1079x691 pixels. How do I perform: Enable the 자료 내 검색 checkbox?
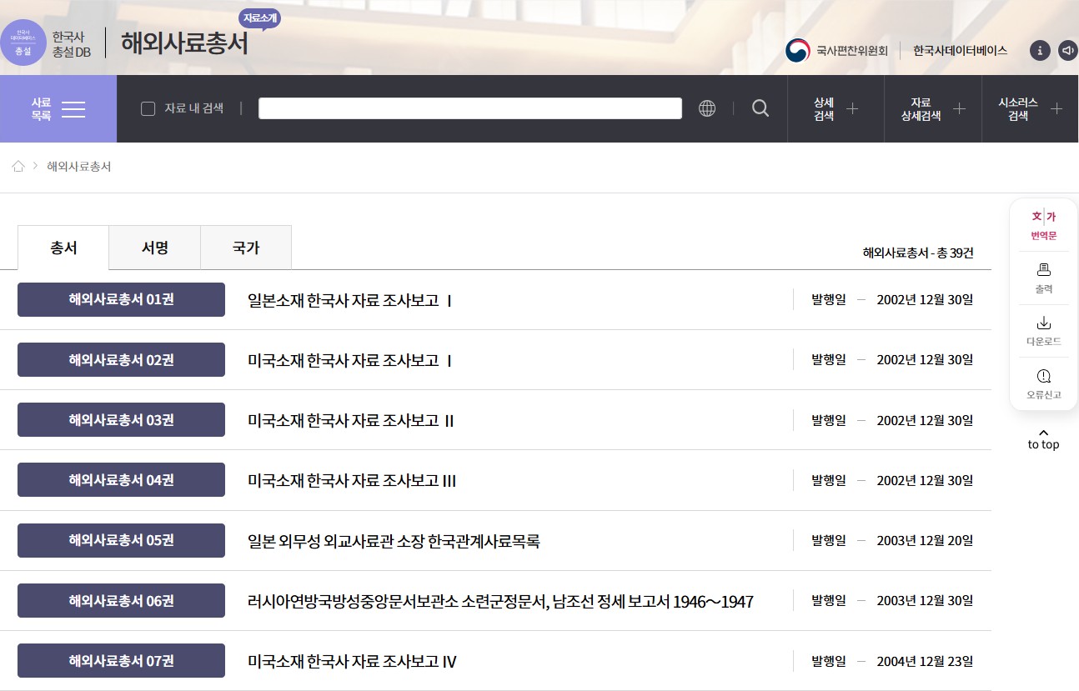(x=148, y=108)
